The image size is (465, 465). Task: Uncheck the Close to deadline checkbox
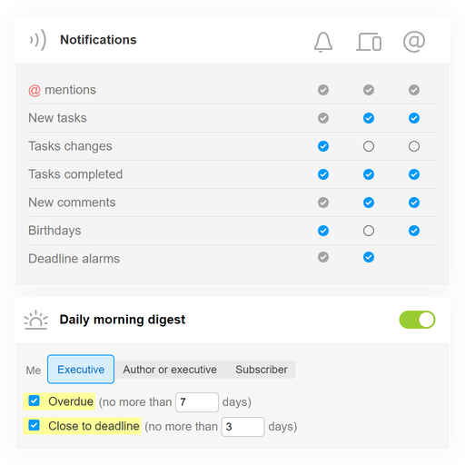click(34, 425)
